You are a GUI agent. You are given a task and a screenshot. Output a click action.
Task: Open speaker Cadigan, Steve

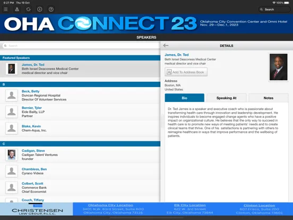pos(80,155)
